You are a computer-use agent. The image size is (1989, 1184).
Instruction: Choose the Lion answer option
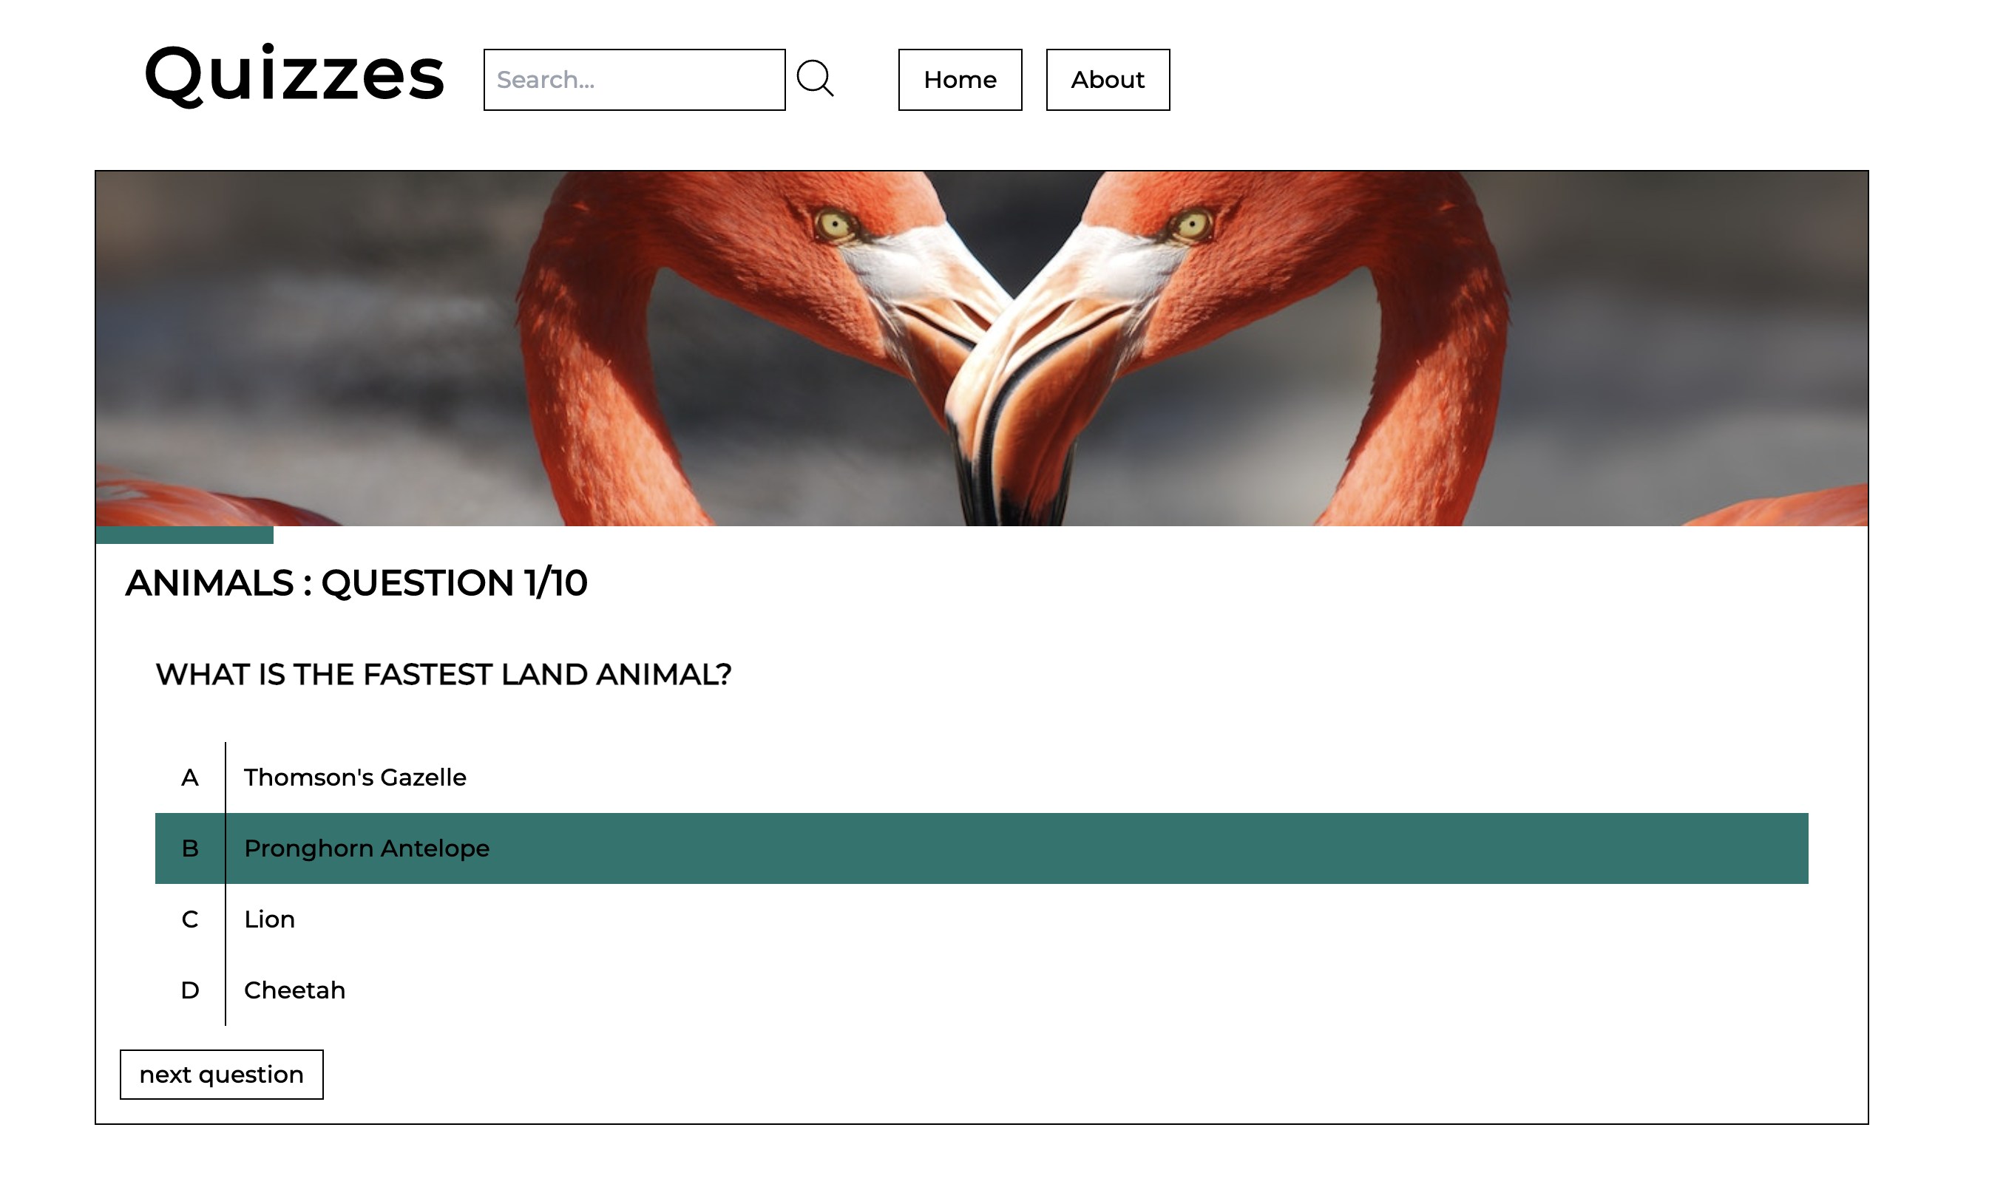tap(270, 919)
